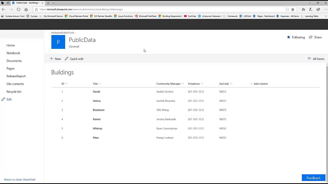Add page to favorites with star icon
The image size is (328, 184).
pos(293,9)
